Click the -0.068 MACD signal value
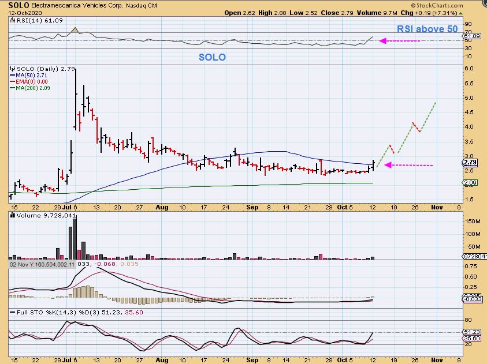The width and height of the screenshot is (487, 364). 105,264
